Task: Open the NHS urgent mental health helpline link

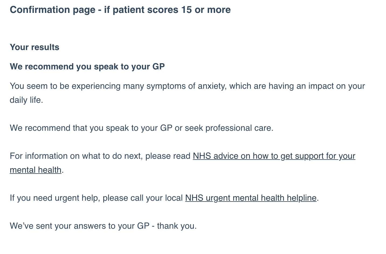Action: click(x=250, y=198)
